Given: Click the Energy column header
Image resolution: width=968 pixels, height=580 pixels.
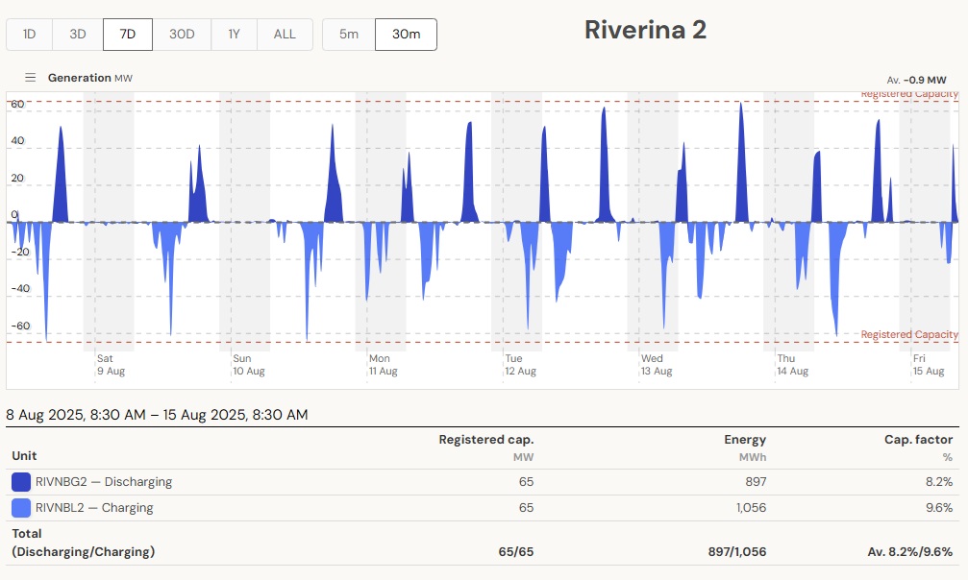Looking at the screenshot, I should coord(744,440).
